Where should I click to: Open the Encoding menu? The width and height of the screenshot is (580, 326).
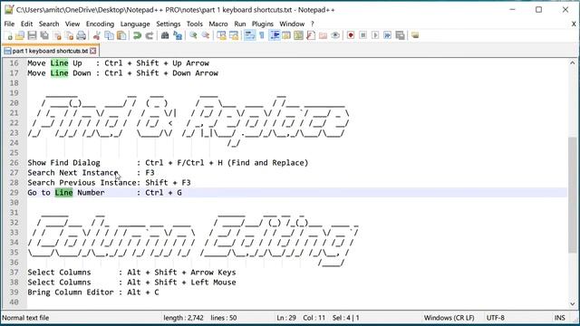(x=100, y=24)
